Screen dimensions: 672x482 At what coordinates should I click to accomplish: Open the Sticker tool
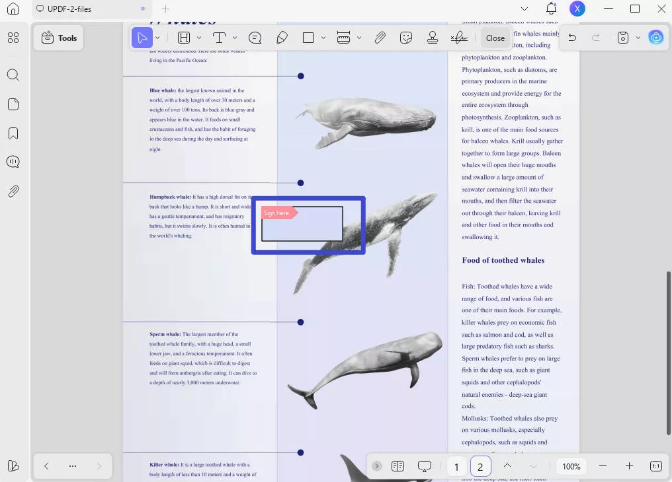coord(405,38)
